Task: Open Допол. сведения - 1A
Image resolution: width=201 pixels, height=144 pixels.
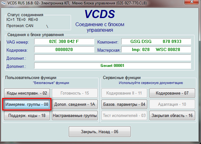Action: pos(75,104)
